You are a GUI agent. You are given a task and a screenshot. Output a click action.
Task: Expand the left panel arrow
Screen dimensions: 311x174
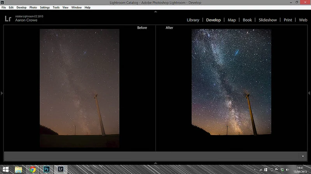(2, 93)
